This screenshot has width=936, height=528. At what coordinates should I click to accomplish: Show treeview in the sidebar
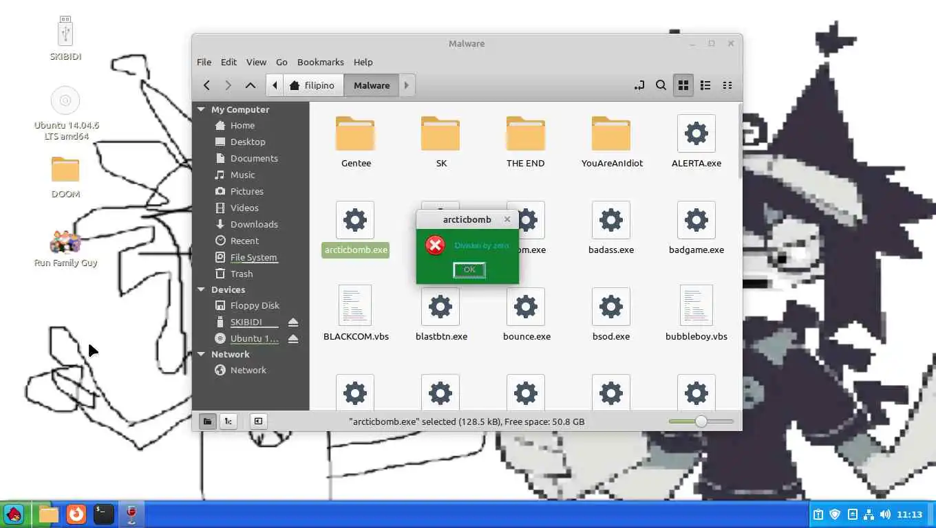[228, 421]
